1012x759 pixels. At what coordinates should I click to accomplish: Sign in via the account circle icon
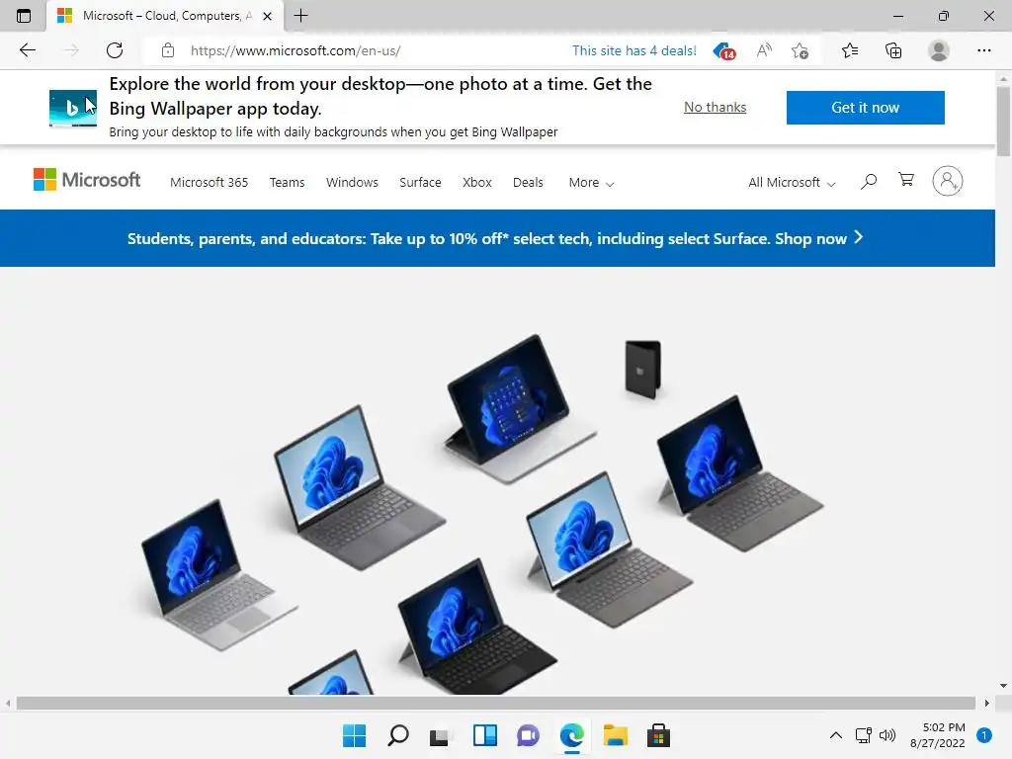pos(948,181)
